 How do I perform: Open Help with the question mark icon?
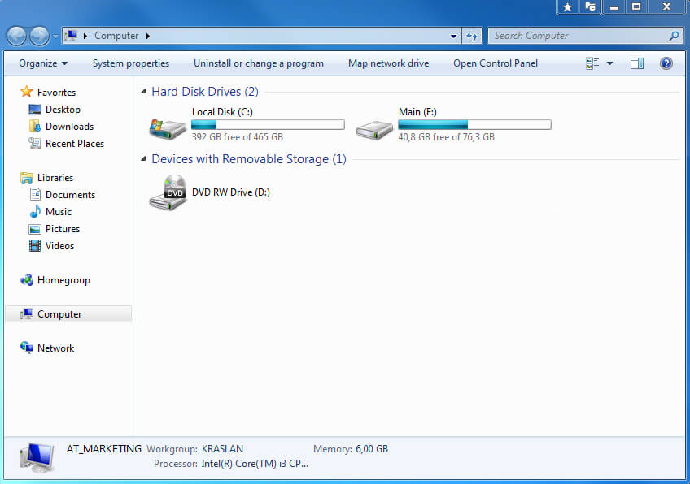click(x=666, y=63)
